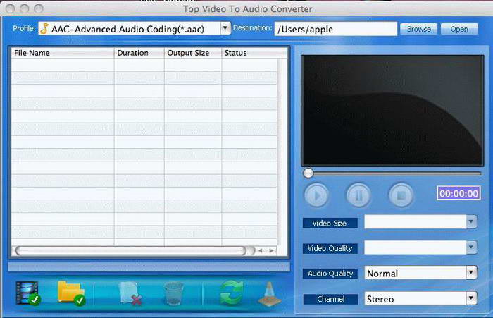Click the stop playback button

click(x=401, y=195)
